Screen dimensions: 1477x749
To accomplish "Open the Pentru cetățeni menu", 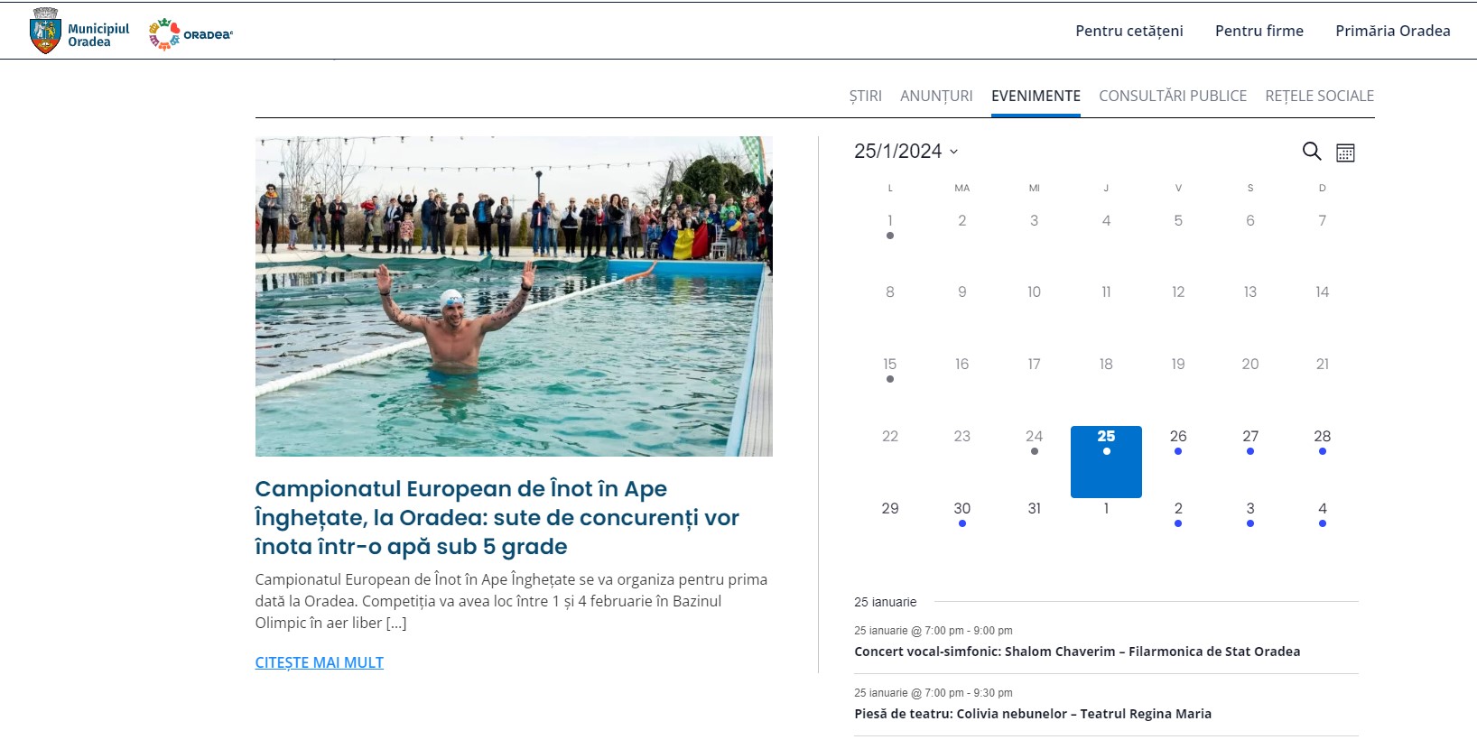I will tap(1129, 31).
